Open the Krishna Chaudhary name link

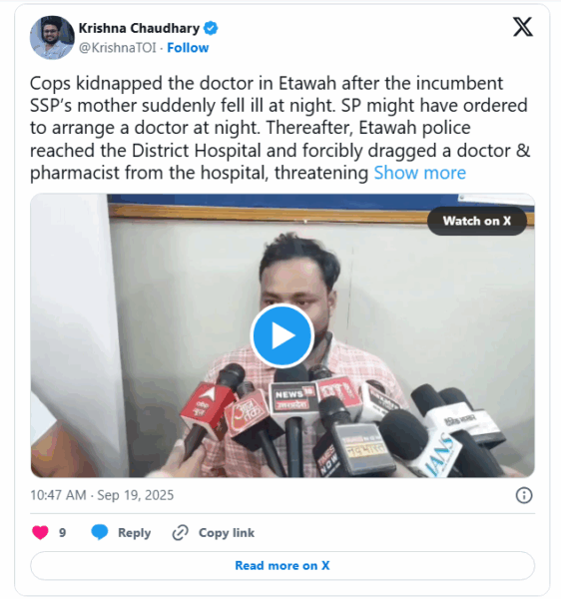[x=139, y=28]
